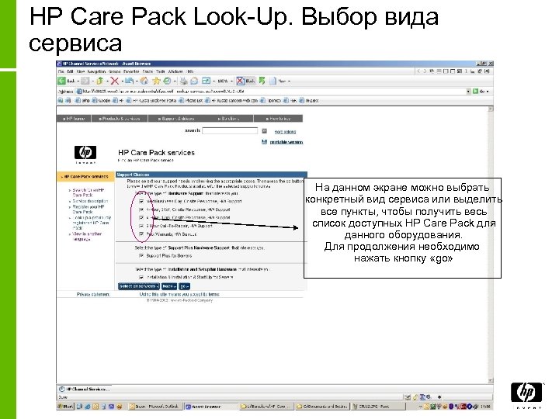Click the History globe icon

[x=167, y=81]
